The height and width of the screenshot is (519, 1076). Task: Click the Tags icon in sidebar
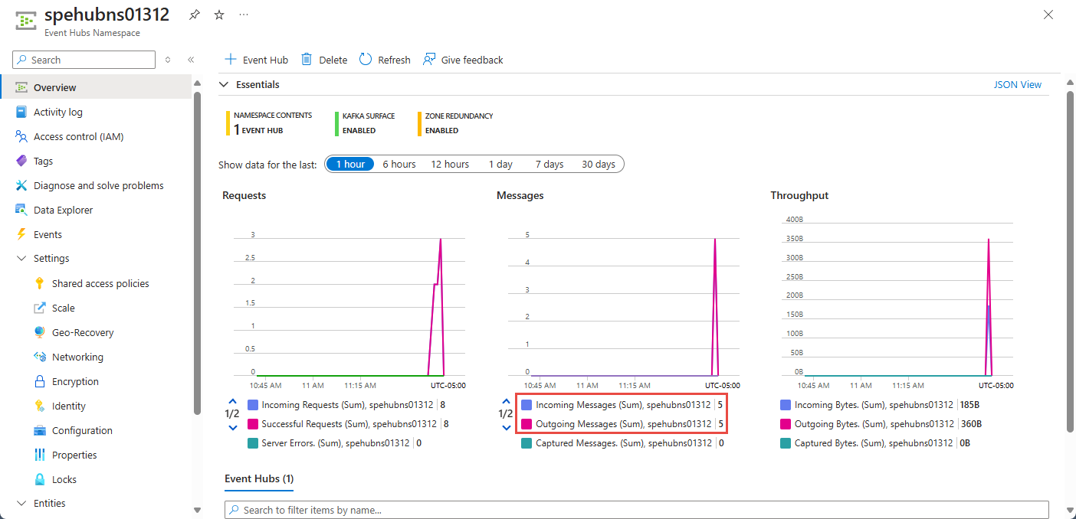pyautogui.click(x=21, y=161)
